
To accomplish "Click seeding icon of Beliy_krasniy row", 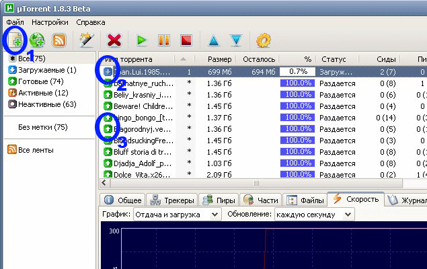I will coord(108,95).
